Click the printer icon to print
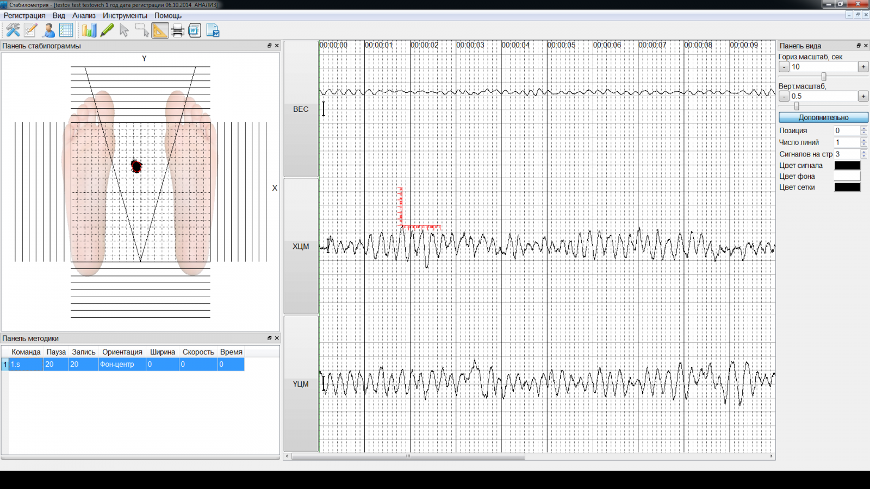870x489 pixels. point(177,30)
